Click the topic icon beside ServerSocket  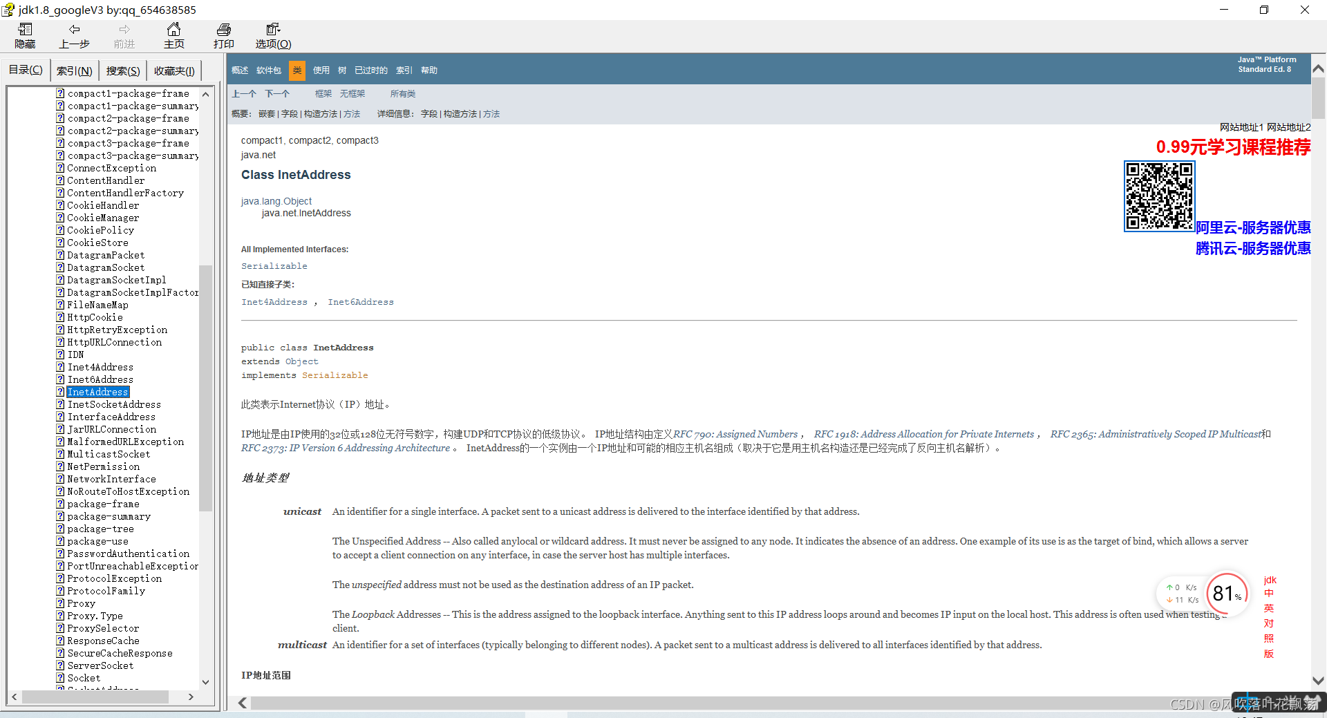tap(61, 665)
